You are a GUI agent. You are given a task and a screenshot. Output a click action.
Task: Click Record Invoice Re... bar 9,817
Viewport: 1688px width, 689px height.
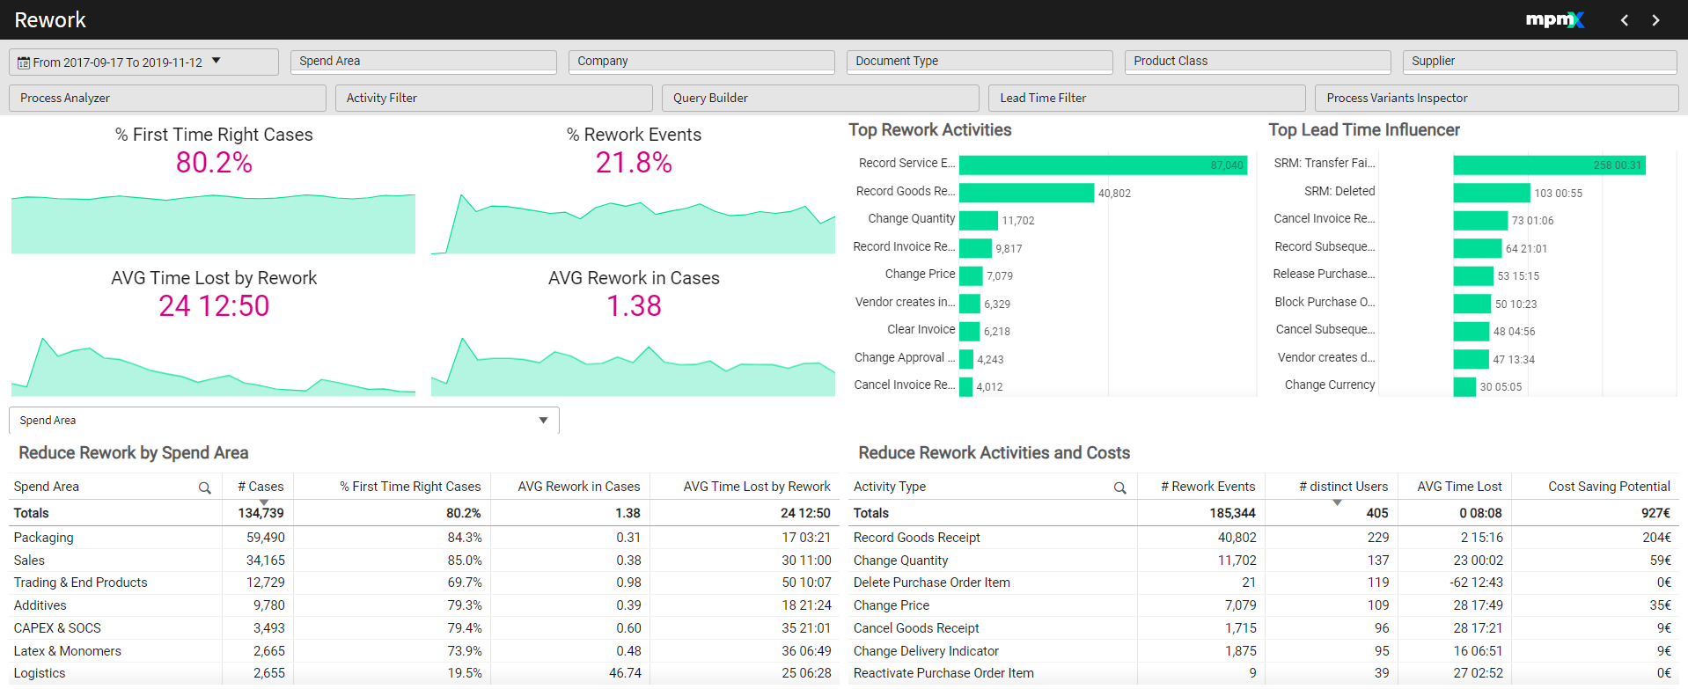pos(975,249)
